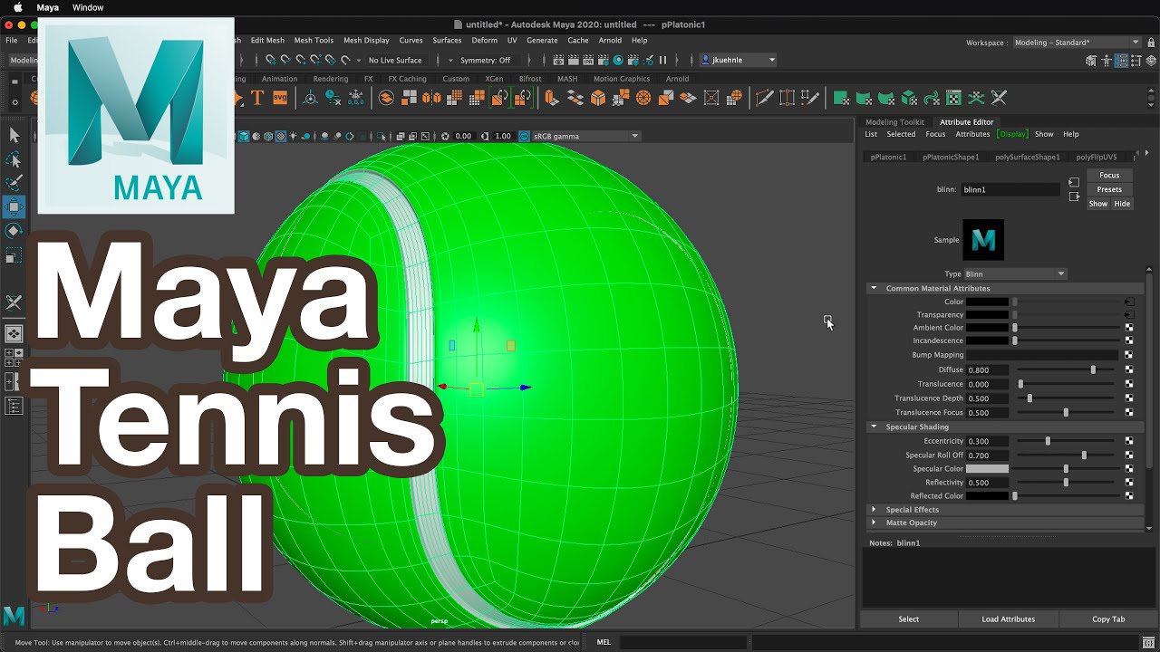Viewport: 1160px width, 652px height.
Task: Toggle Snap to grids
Action: click(x=270, y=60)
